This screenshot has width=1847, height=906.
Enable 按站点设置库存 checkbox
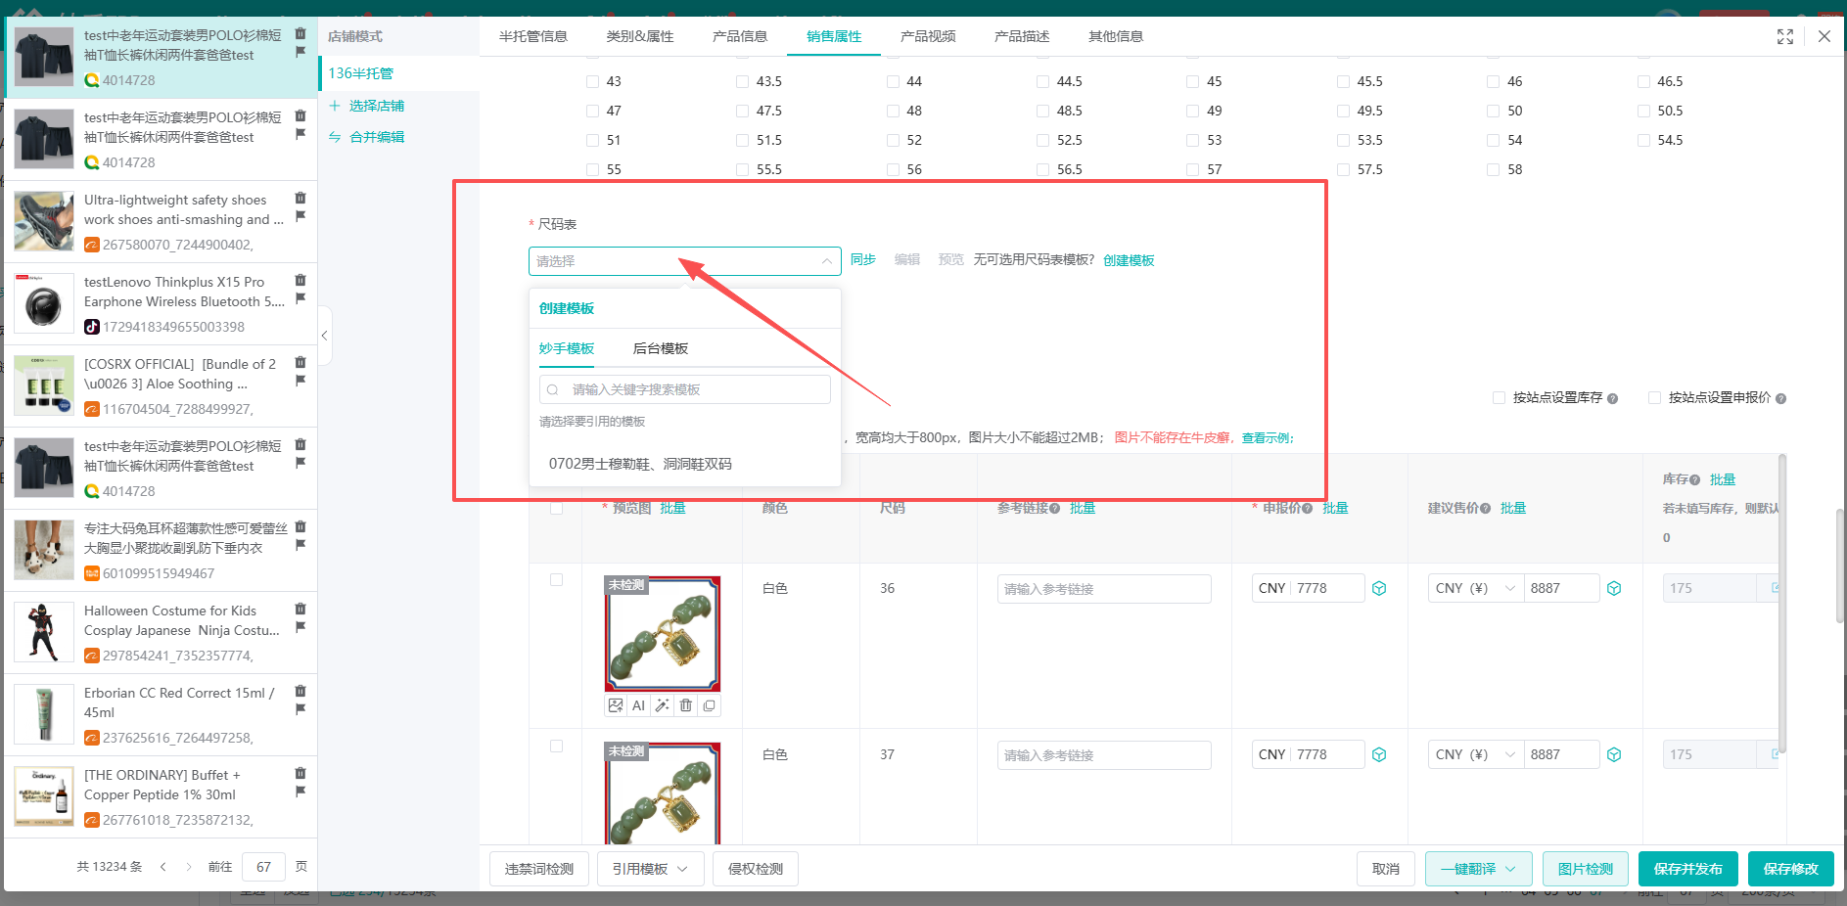click(1499, 397)
